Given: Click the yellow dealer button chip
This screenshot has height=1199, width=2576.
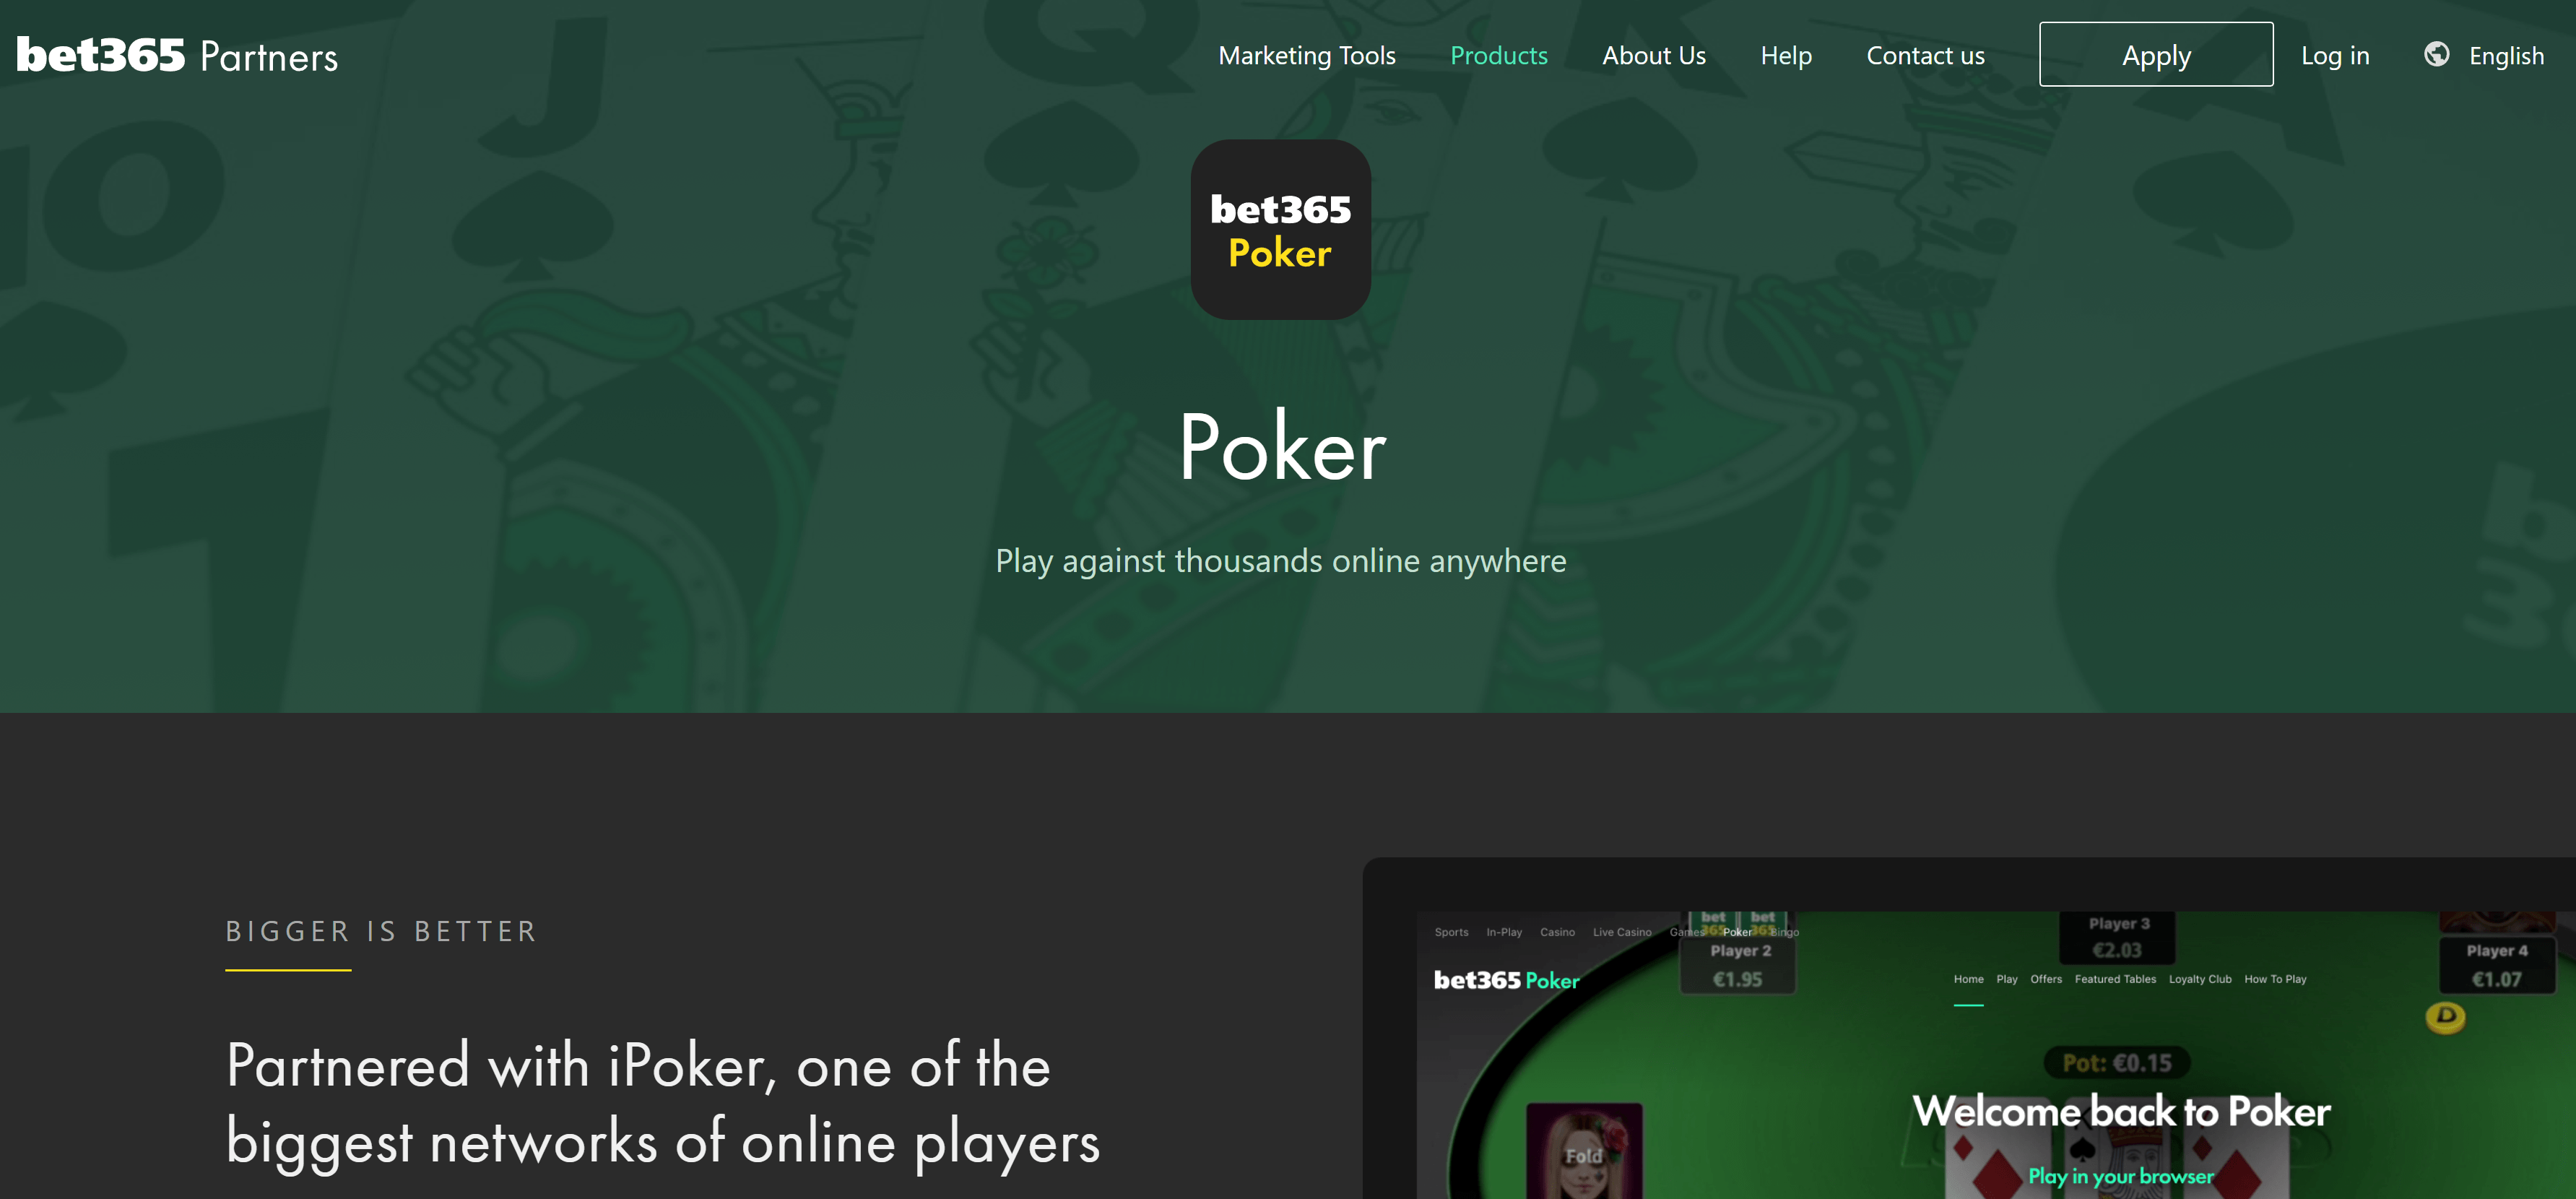Looking at the screenshot, I should [x=2445, y=1016].
